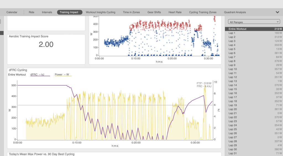Click the Aerobic Training Impact Score value
Screen dimensions: 283x156
click(46, 44)
